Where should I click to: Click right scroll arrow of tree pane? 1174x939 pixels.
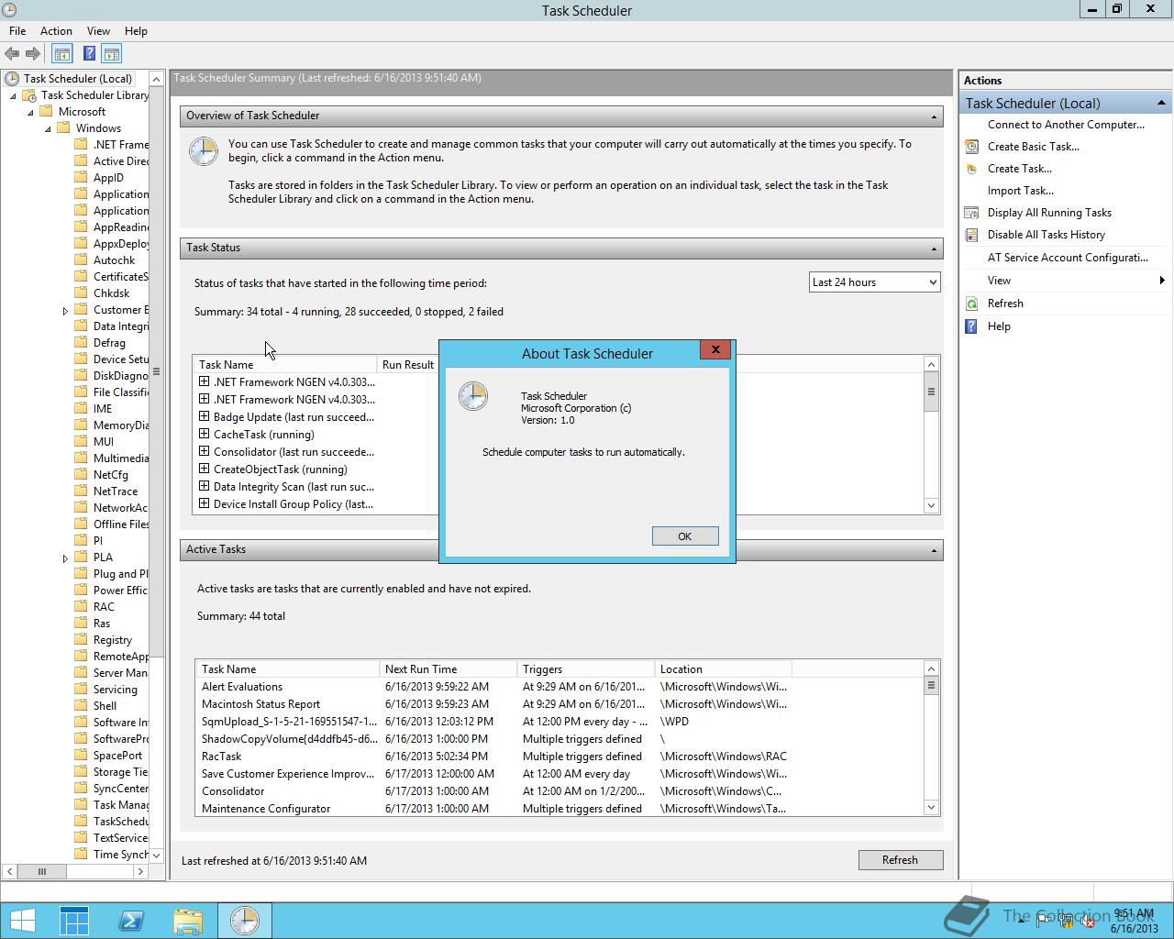click(x=140, y=872)
